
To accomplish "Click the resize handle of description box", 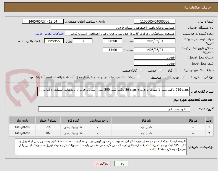I will pos(39,95).
